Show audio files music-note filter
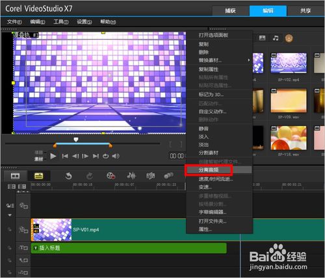 pos(276,38)
